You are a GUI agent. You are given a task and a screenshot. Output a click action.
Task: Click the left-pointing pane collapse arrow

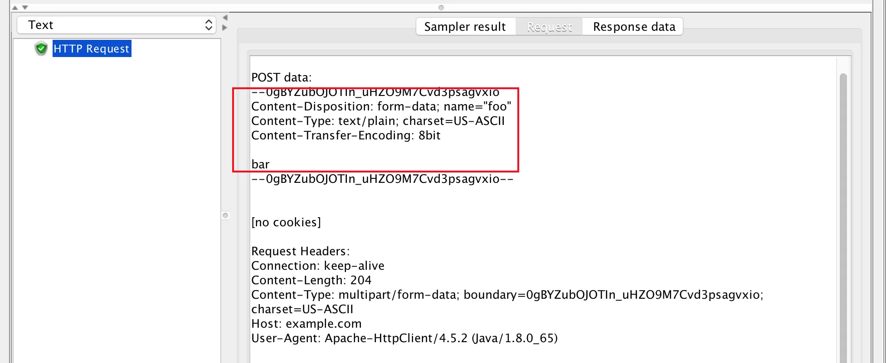point(225,18)
